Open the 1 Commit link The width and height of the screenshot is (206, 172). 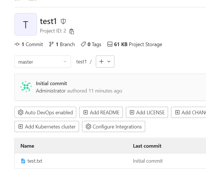tap(29, 44)
